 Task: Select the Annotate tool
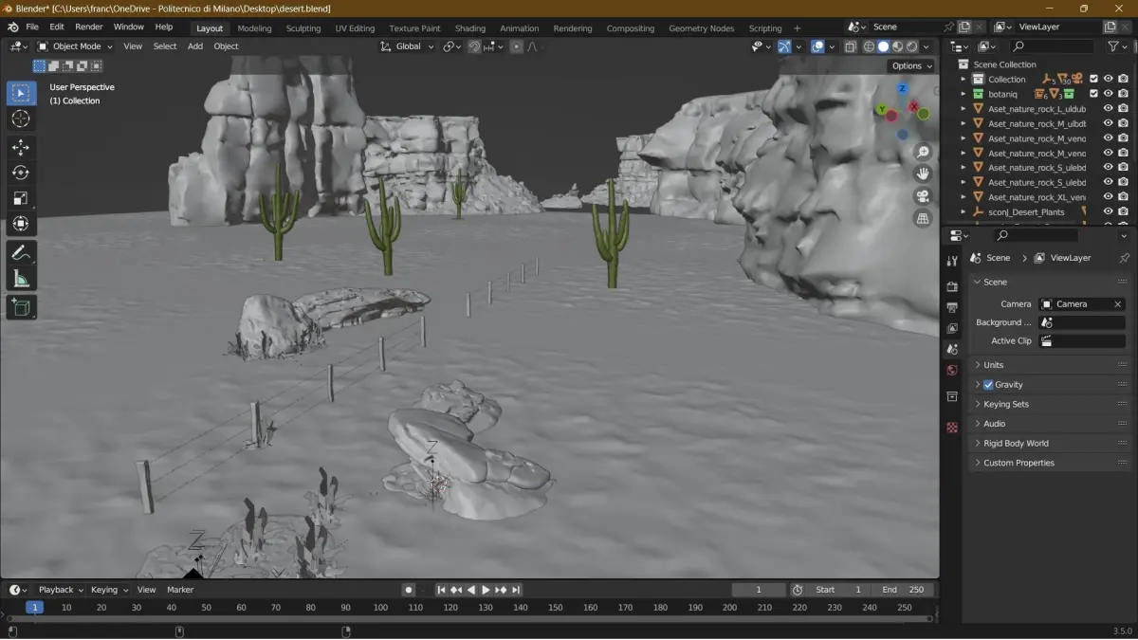pyautogui.click(x=21, y=253)
